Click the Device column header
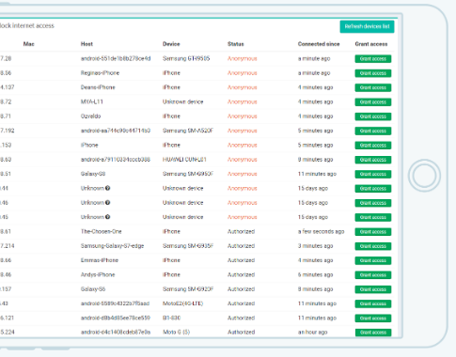Viewport: 456px width, 357px height. click(x=171, y=44)
